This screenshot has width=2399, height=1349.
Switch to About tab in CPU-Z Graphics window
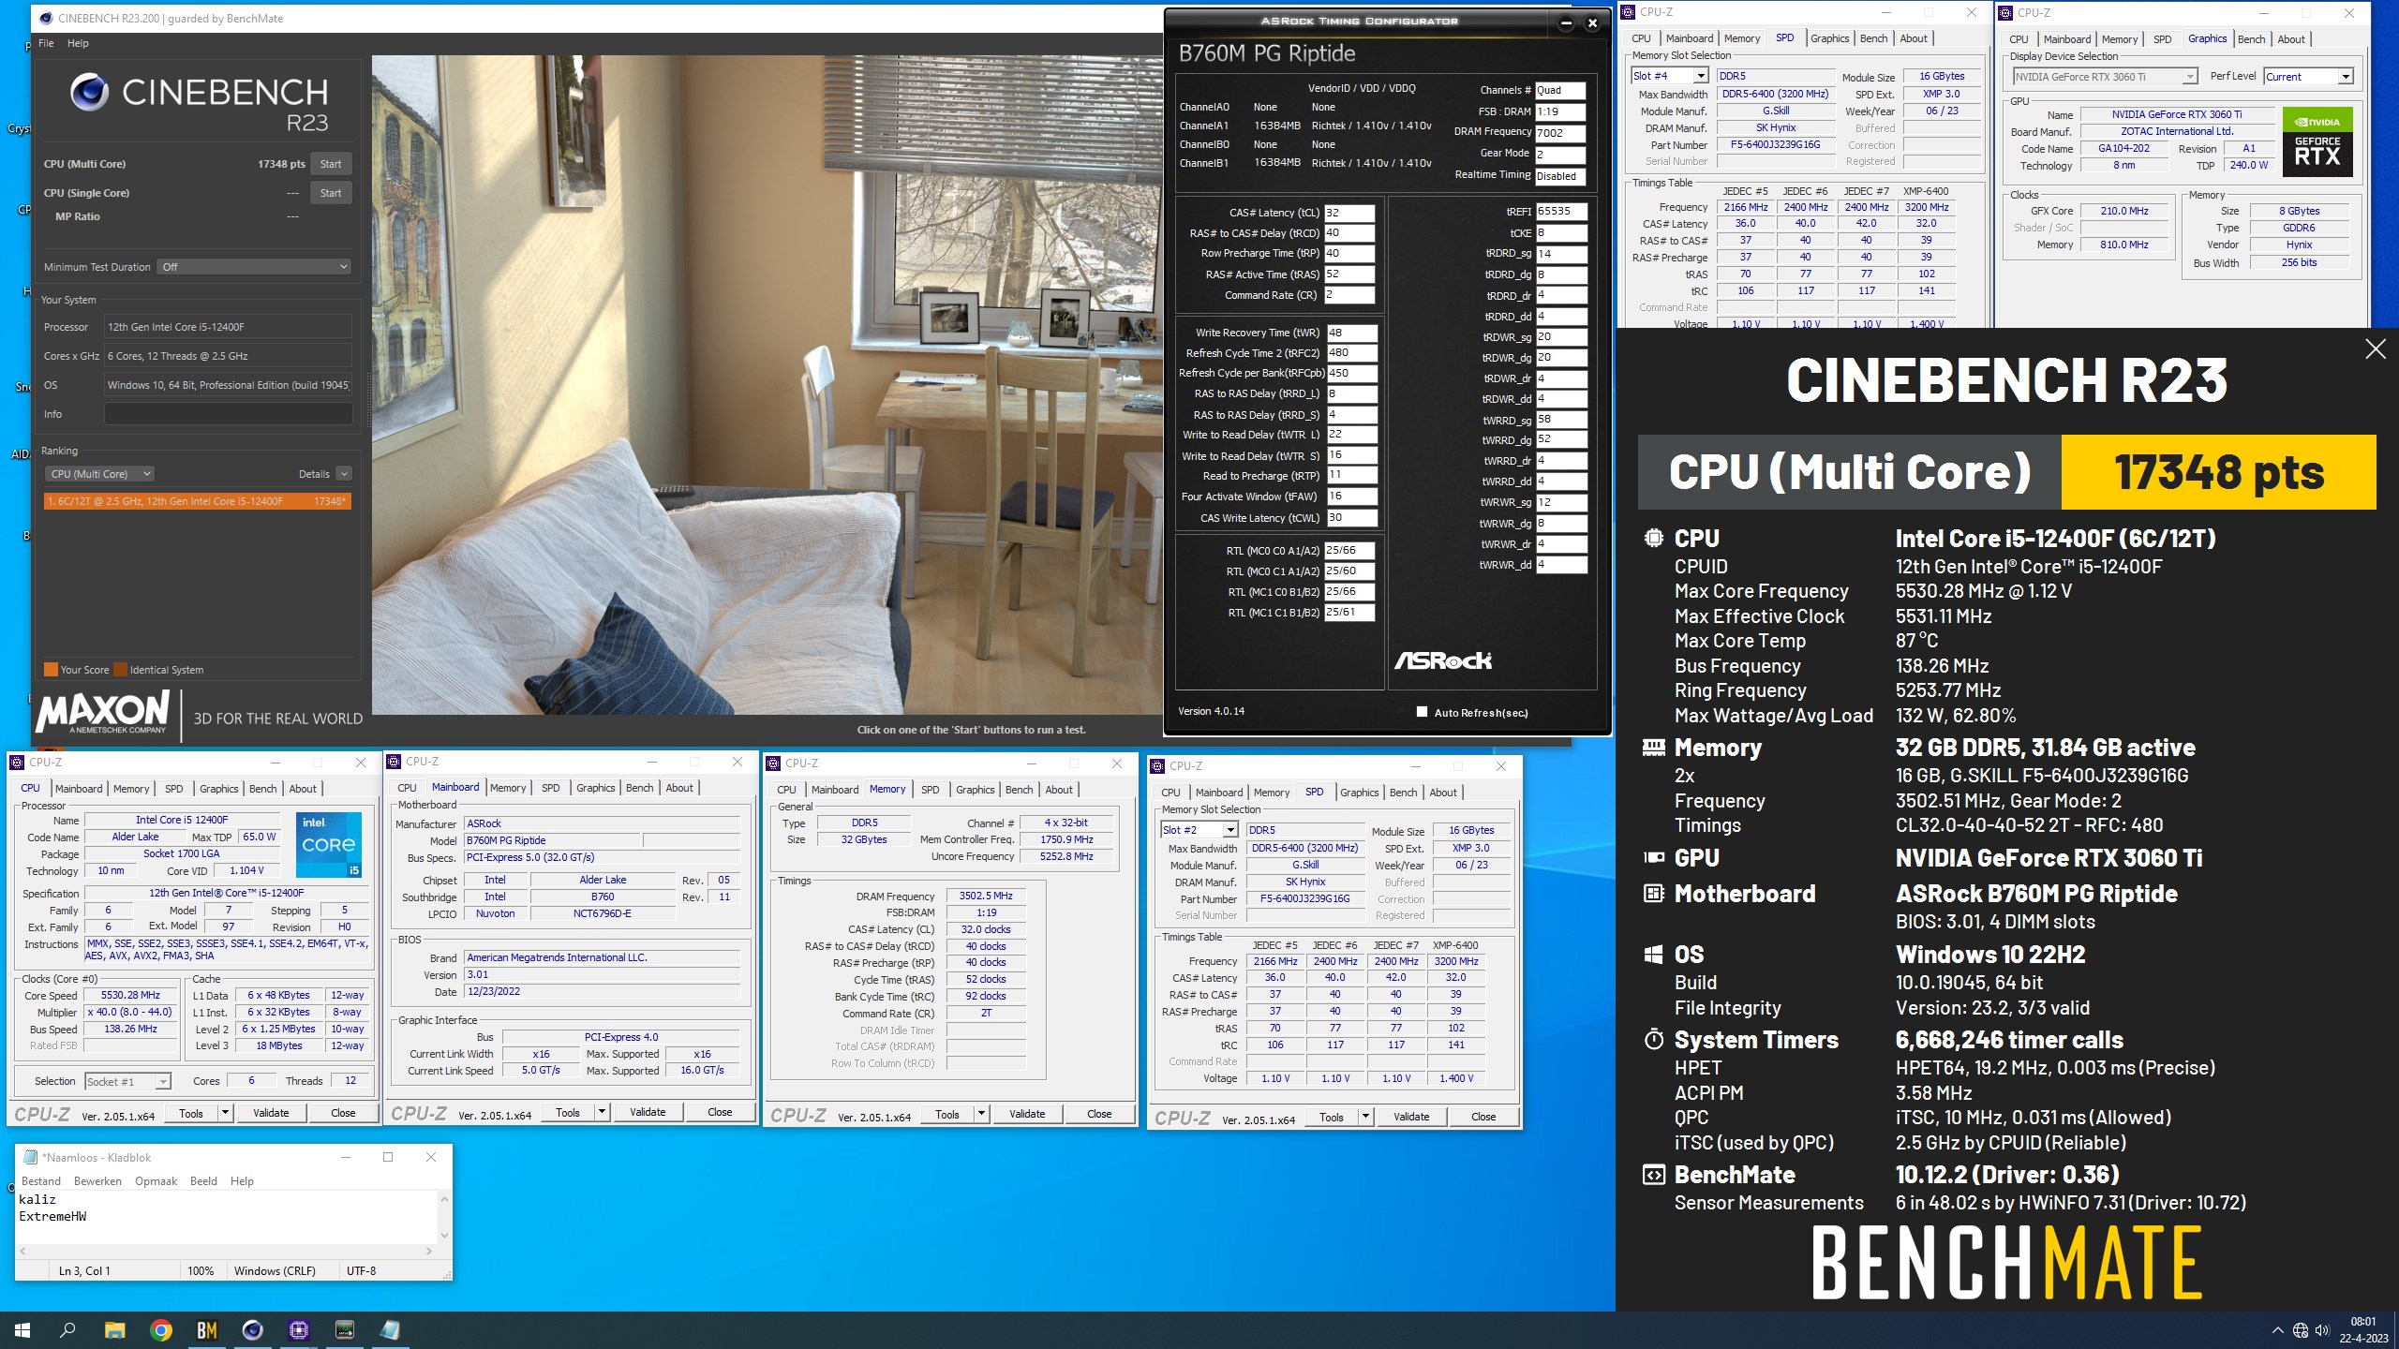tap(2290, 39)
